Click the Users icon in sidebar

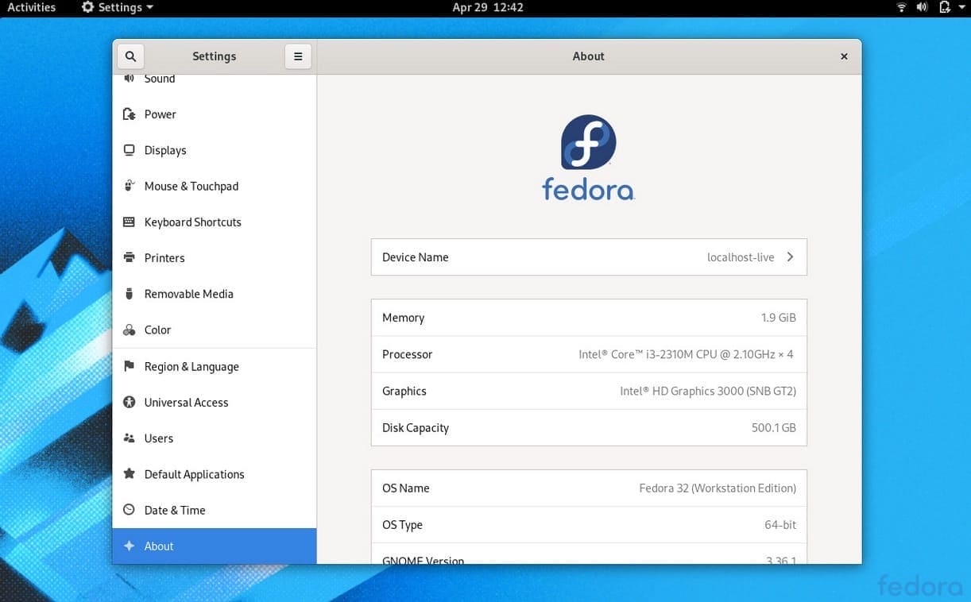(x=129, y=438)
